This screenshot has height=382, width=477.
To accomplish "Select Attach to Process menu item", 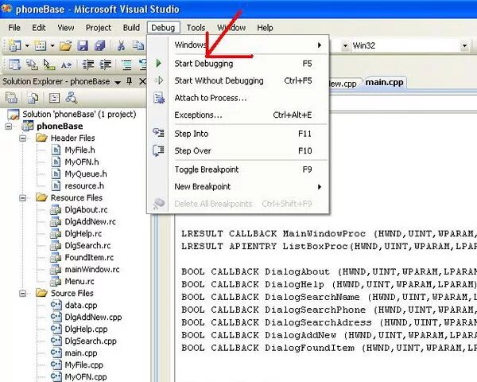I will point(238,98).
